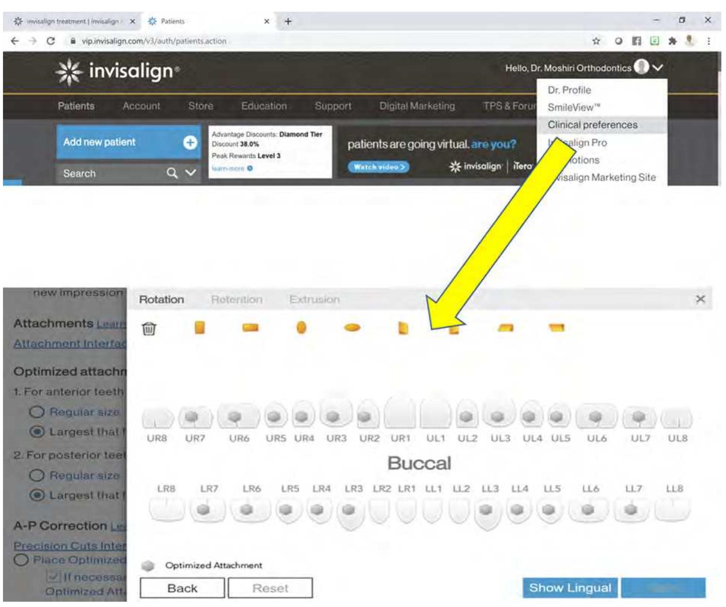Click the Back button
Viewport: 726px width, 607px height.
click(182, 588)
